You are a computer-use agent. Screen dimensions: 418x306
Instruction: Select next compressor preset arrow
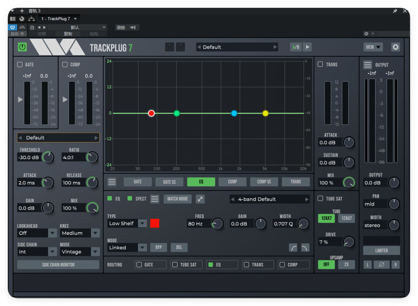click(x=96, y=138)
